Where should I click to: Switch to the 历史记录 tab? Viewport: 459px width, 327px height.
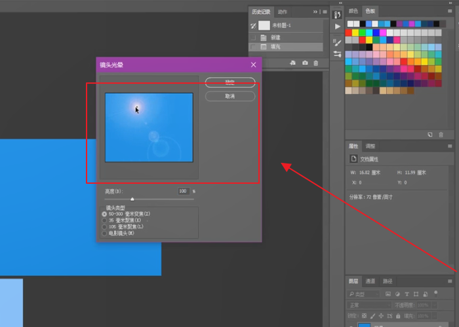pos(261,12)
